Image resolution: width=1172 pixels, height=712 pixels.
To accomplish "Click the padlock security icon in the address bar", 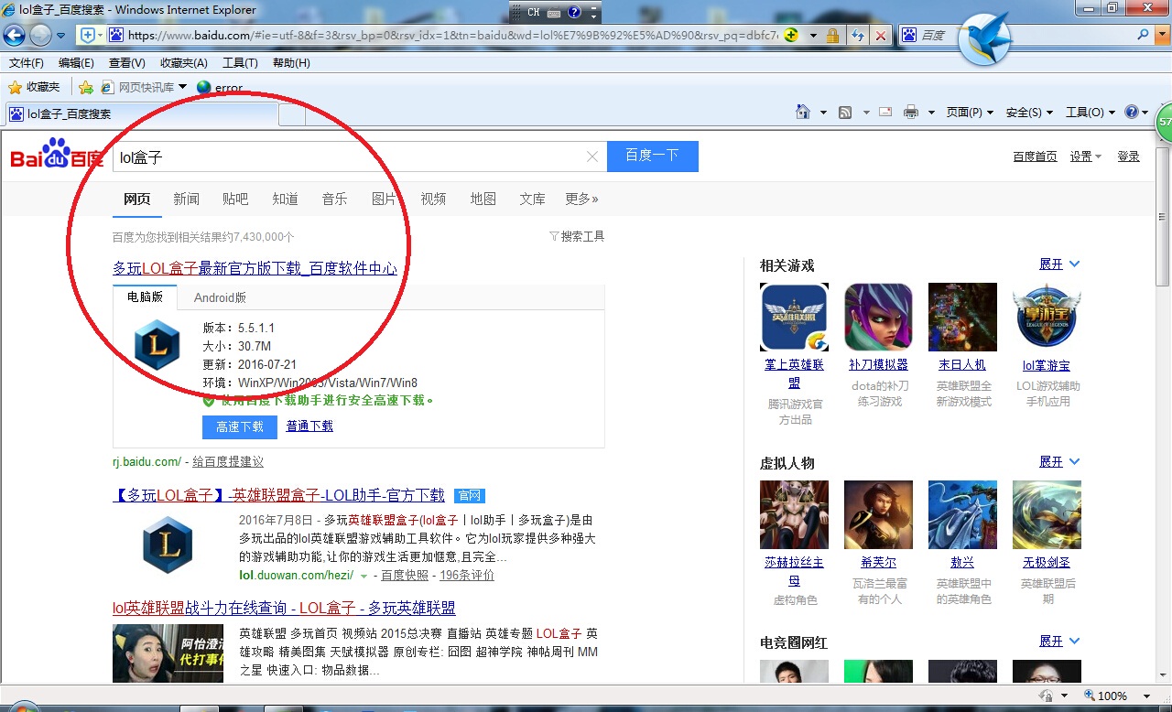I will pyautogui.click(x=832, y=35).
